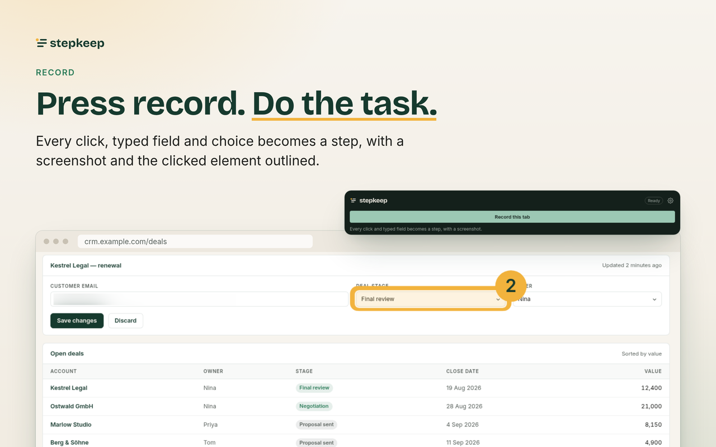Click the Final review badge in Kestrel Legal row
This screenshot has width=716, height=447.
314,388
